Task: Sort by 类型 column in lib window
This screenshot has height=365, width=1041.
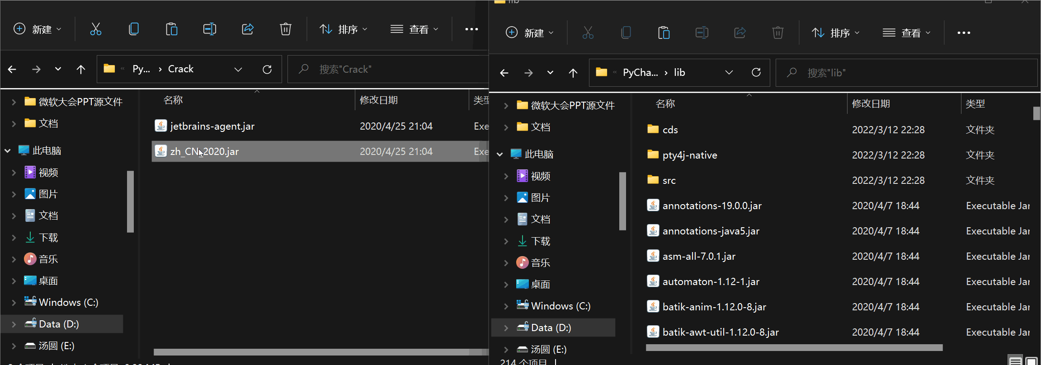Action: pos(975,104)
